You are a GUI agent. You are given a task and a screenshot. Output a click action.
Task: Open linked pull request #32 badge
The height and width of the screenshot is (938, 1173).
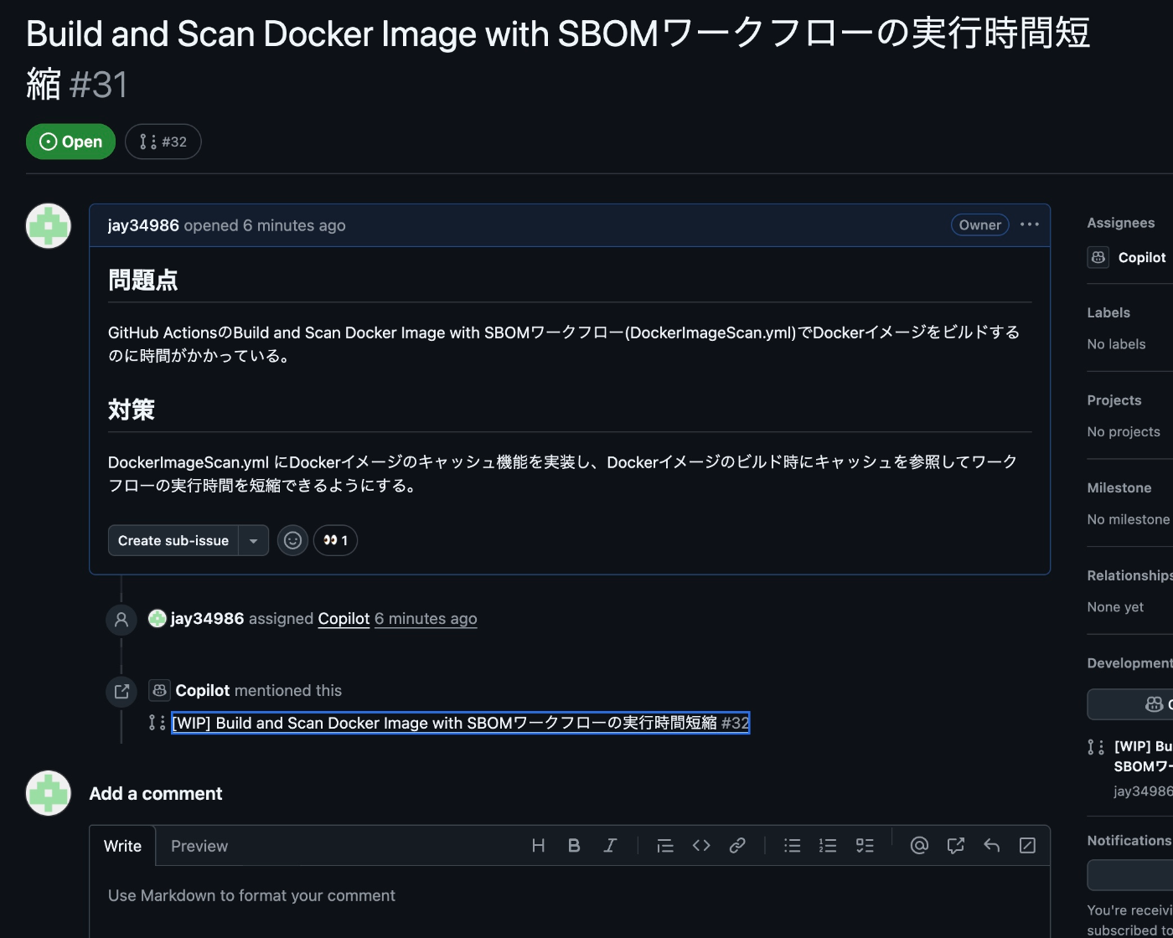(163, 142)
